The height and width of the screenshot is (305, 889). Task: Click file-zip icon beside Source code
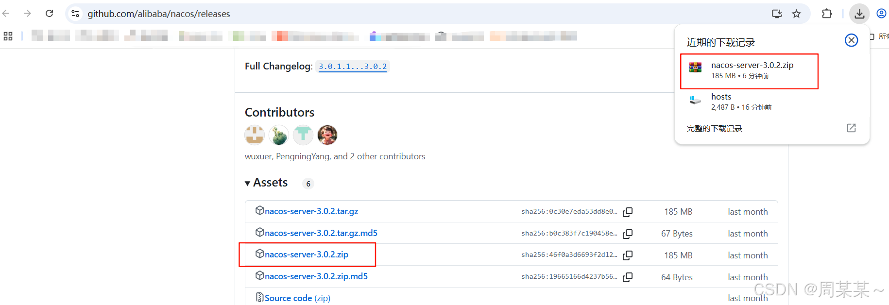(x=260, y=297)
